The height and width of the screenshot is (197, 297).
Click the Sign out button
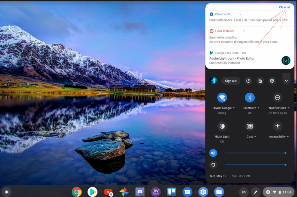231,81
